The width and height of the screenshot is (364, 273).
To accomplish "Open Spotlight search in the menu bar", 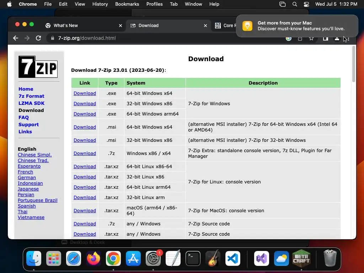I will [x=295, y=4].
